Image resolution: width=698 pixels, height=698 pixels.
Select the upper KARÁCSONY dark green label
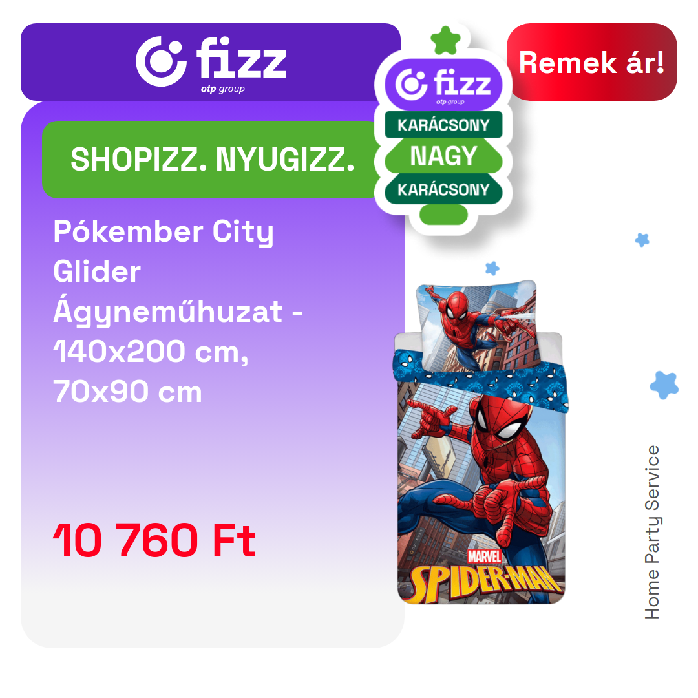(443, 125)
